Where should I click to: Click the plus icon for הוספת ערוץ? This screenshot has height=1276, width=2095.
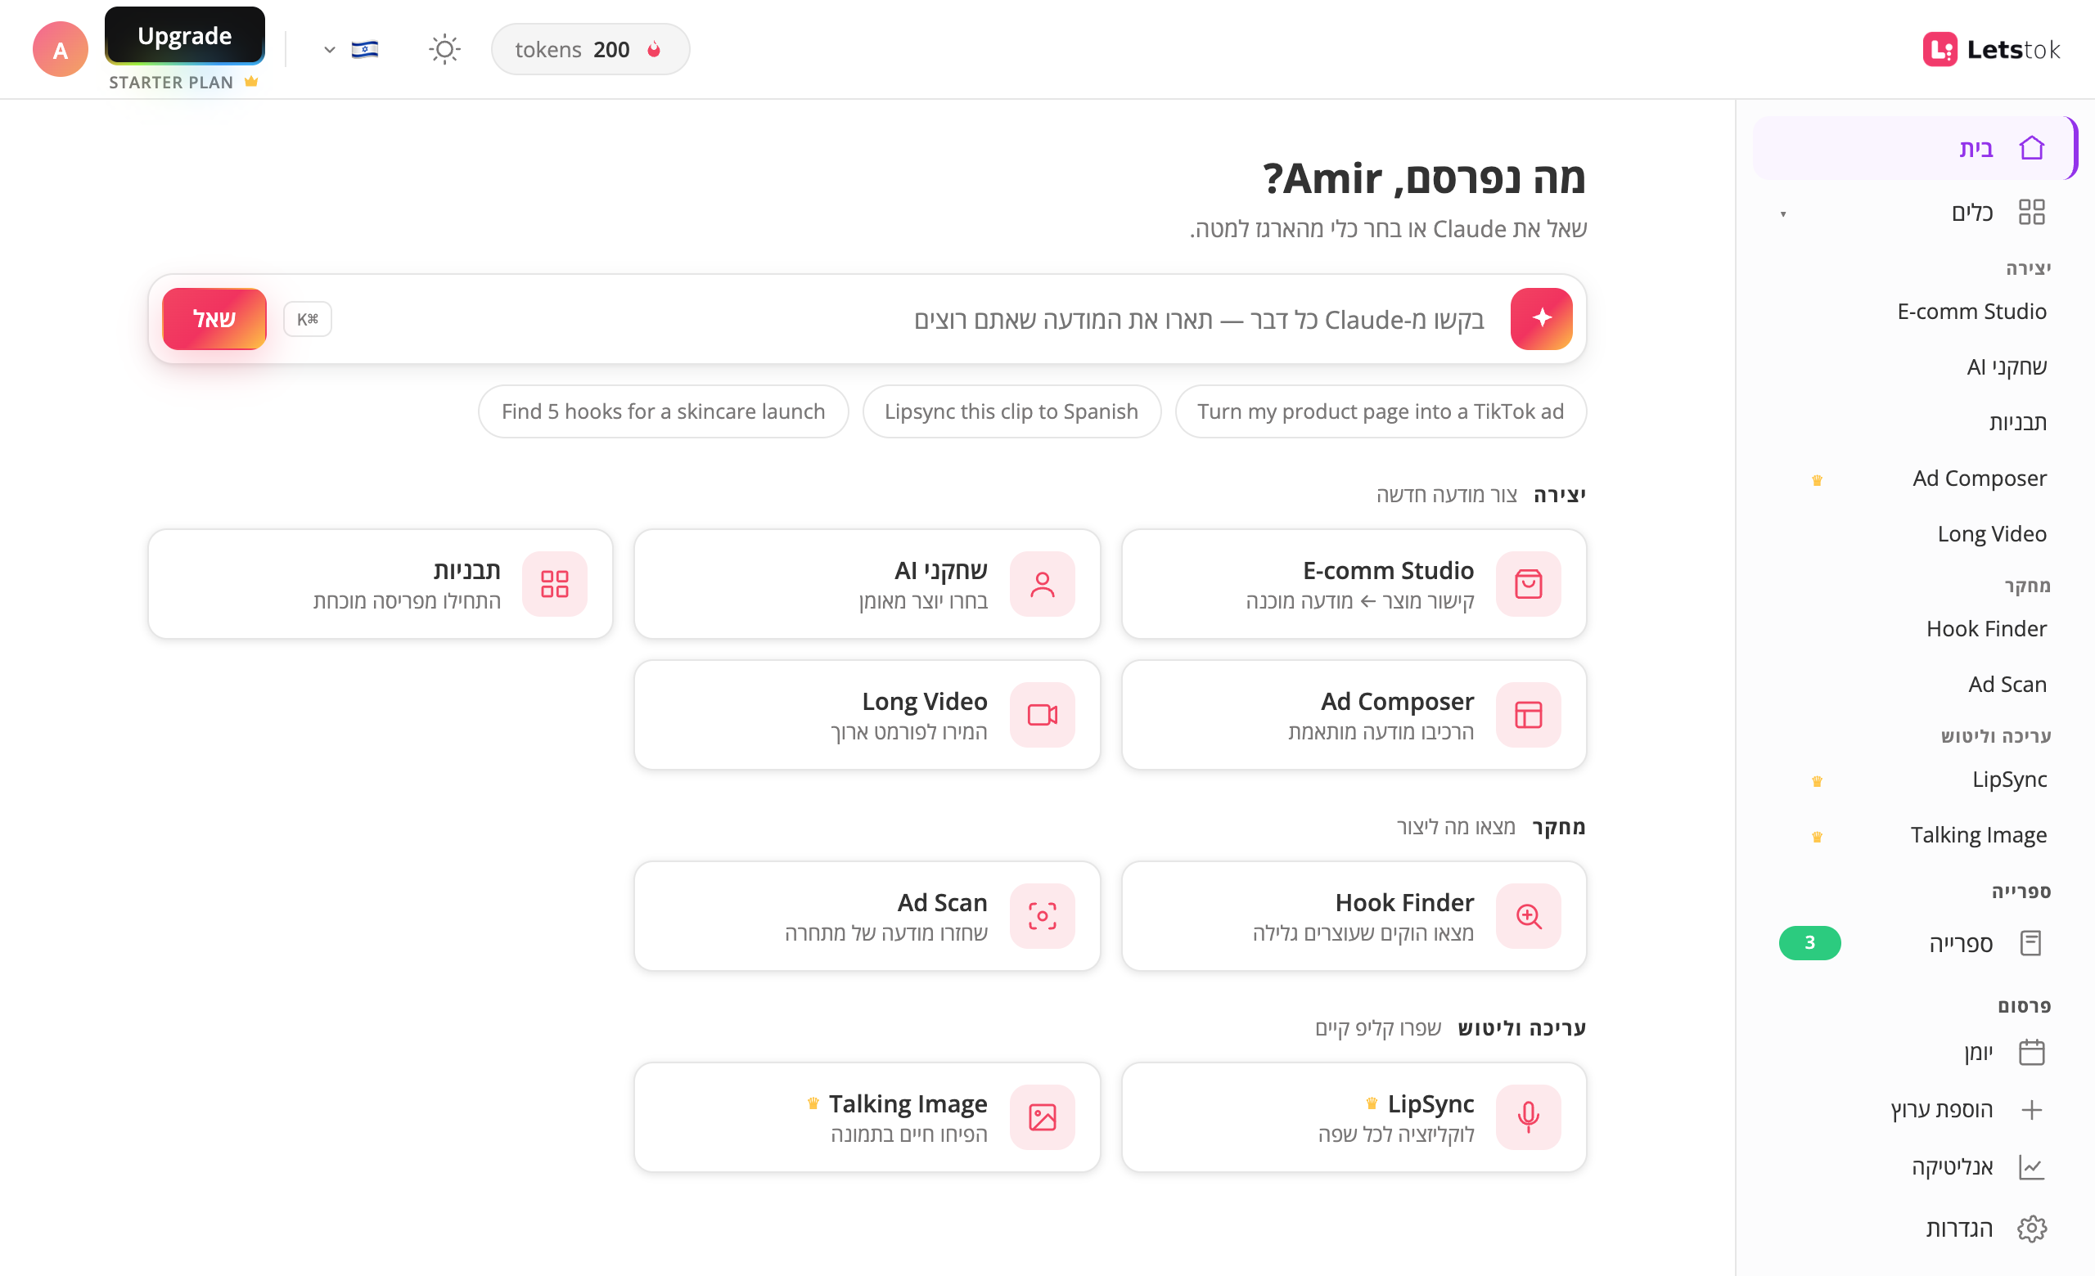coord(2031,1109)
